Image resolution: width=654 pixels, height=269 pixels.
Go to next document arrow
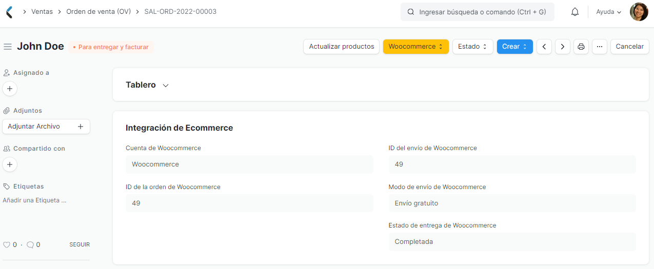563,47
